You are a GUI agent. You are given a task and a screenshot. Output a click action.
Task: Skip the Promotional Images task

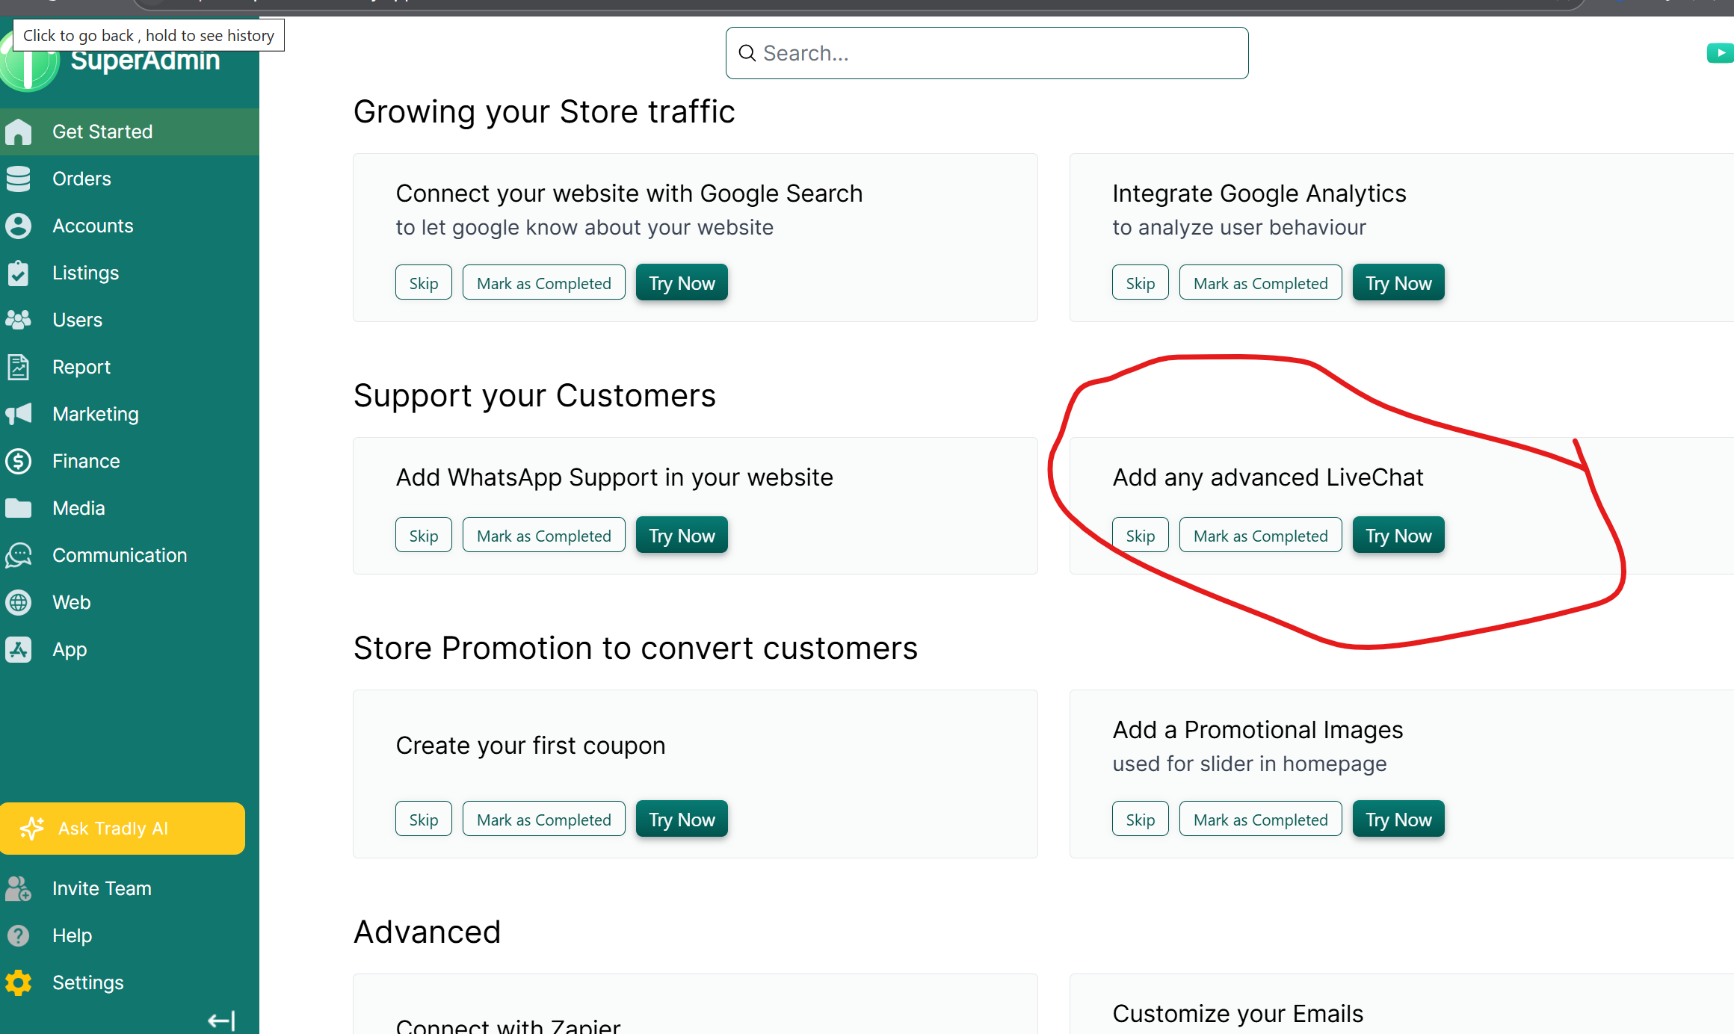tap(1141, 820)
